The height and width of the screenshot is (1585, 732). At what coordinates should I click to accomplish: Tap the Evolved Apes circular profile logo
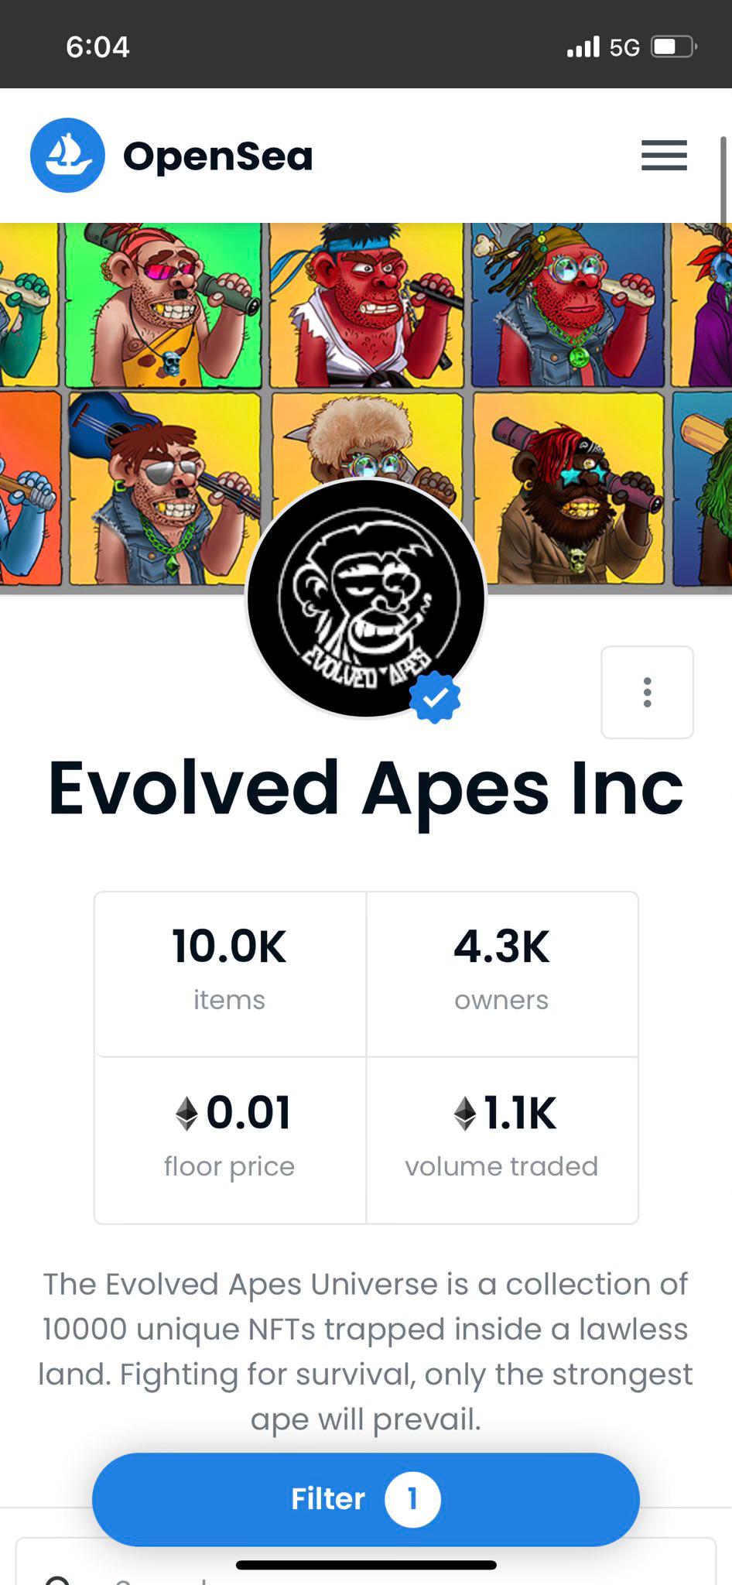pos(365,597)
